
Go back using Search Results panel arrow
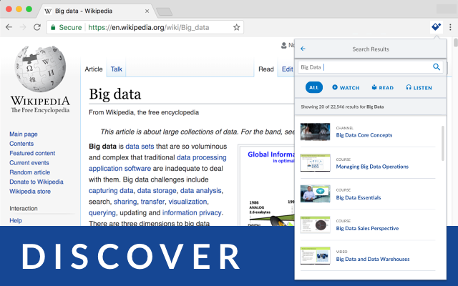[303, 49]
